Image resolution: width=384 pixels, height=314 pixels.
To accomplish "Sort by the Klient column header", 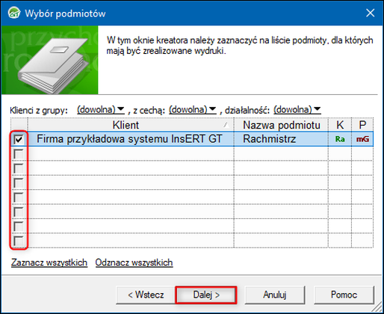I will point(131,125).
